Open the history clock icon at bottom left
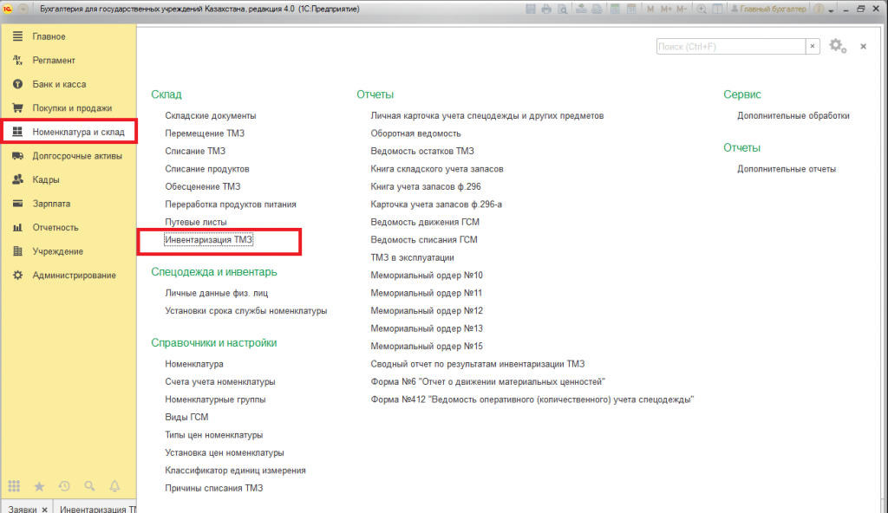The image size is (888, 513). [x=64, y=486]
